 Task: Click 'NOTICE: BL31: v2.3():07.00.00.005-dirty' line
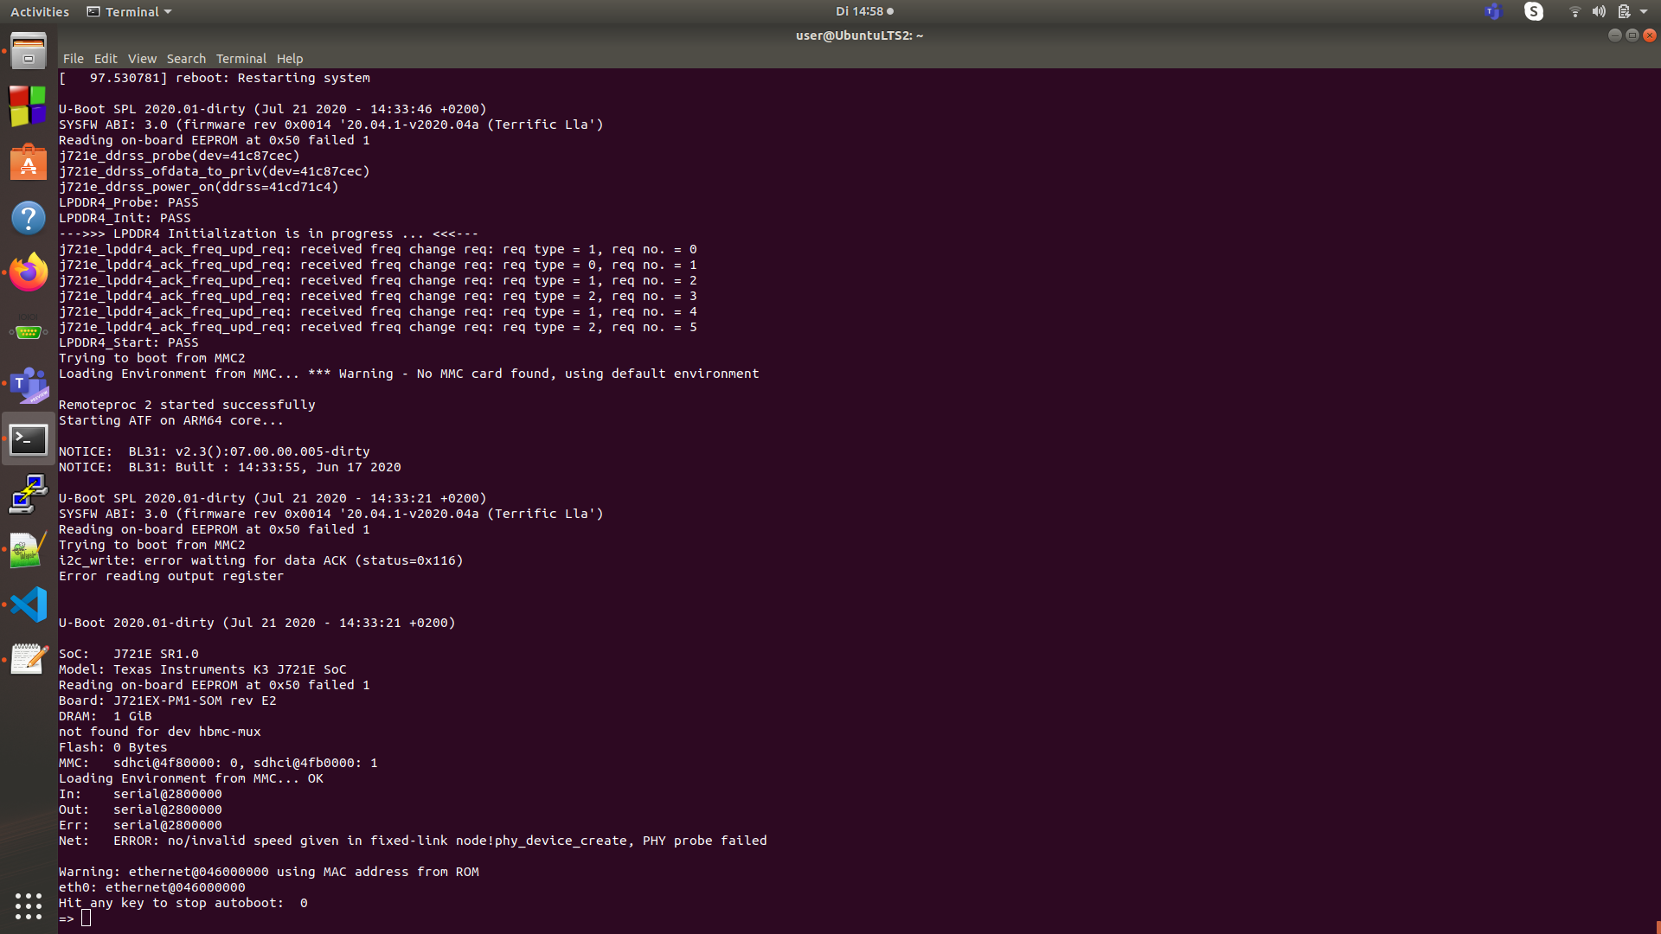point(215,451)
